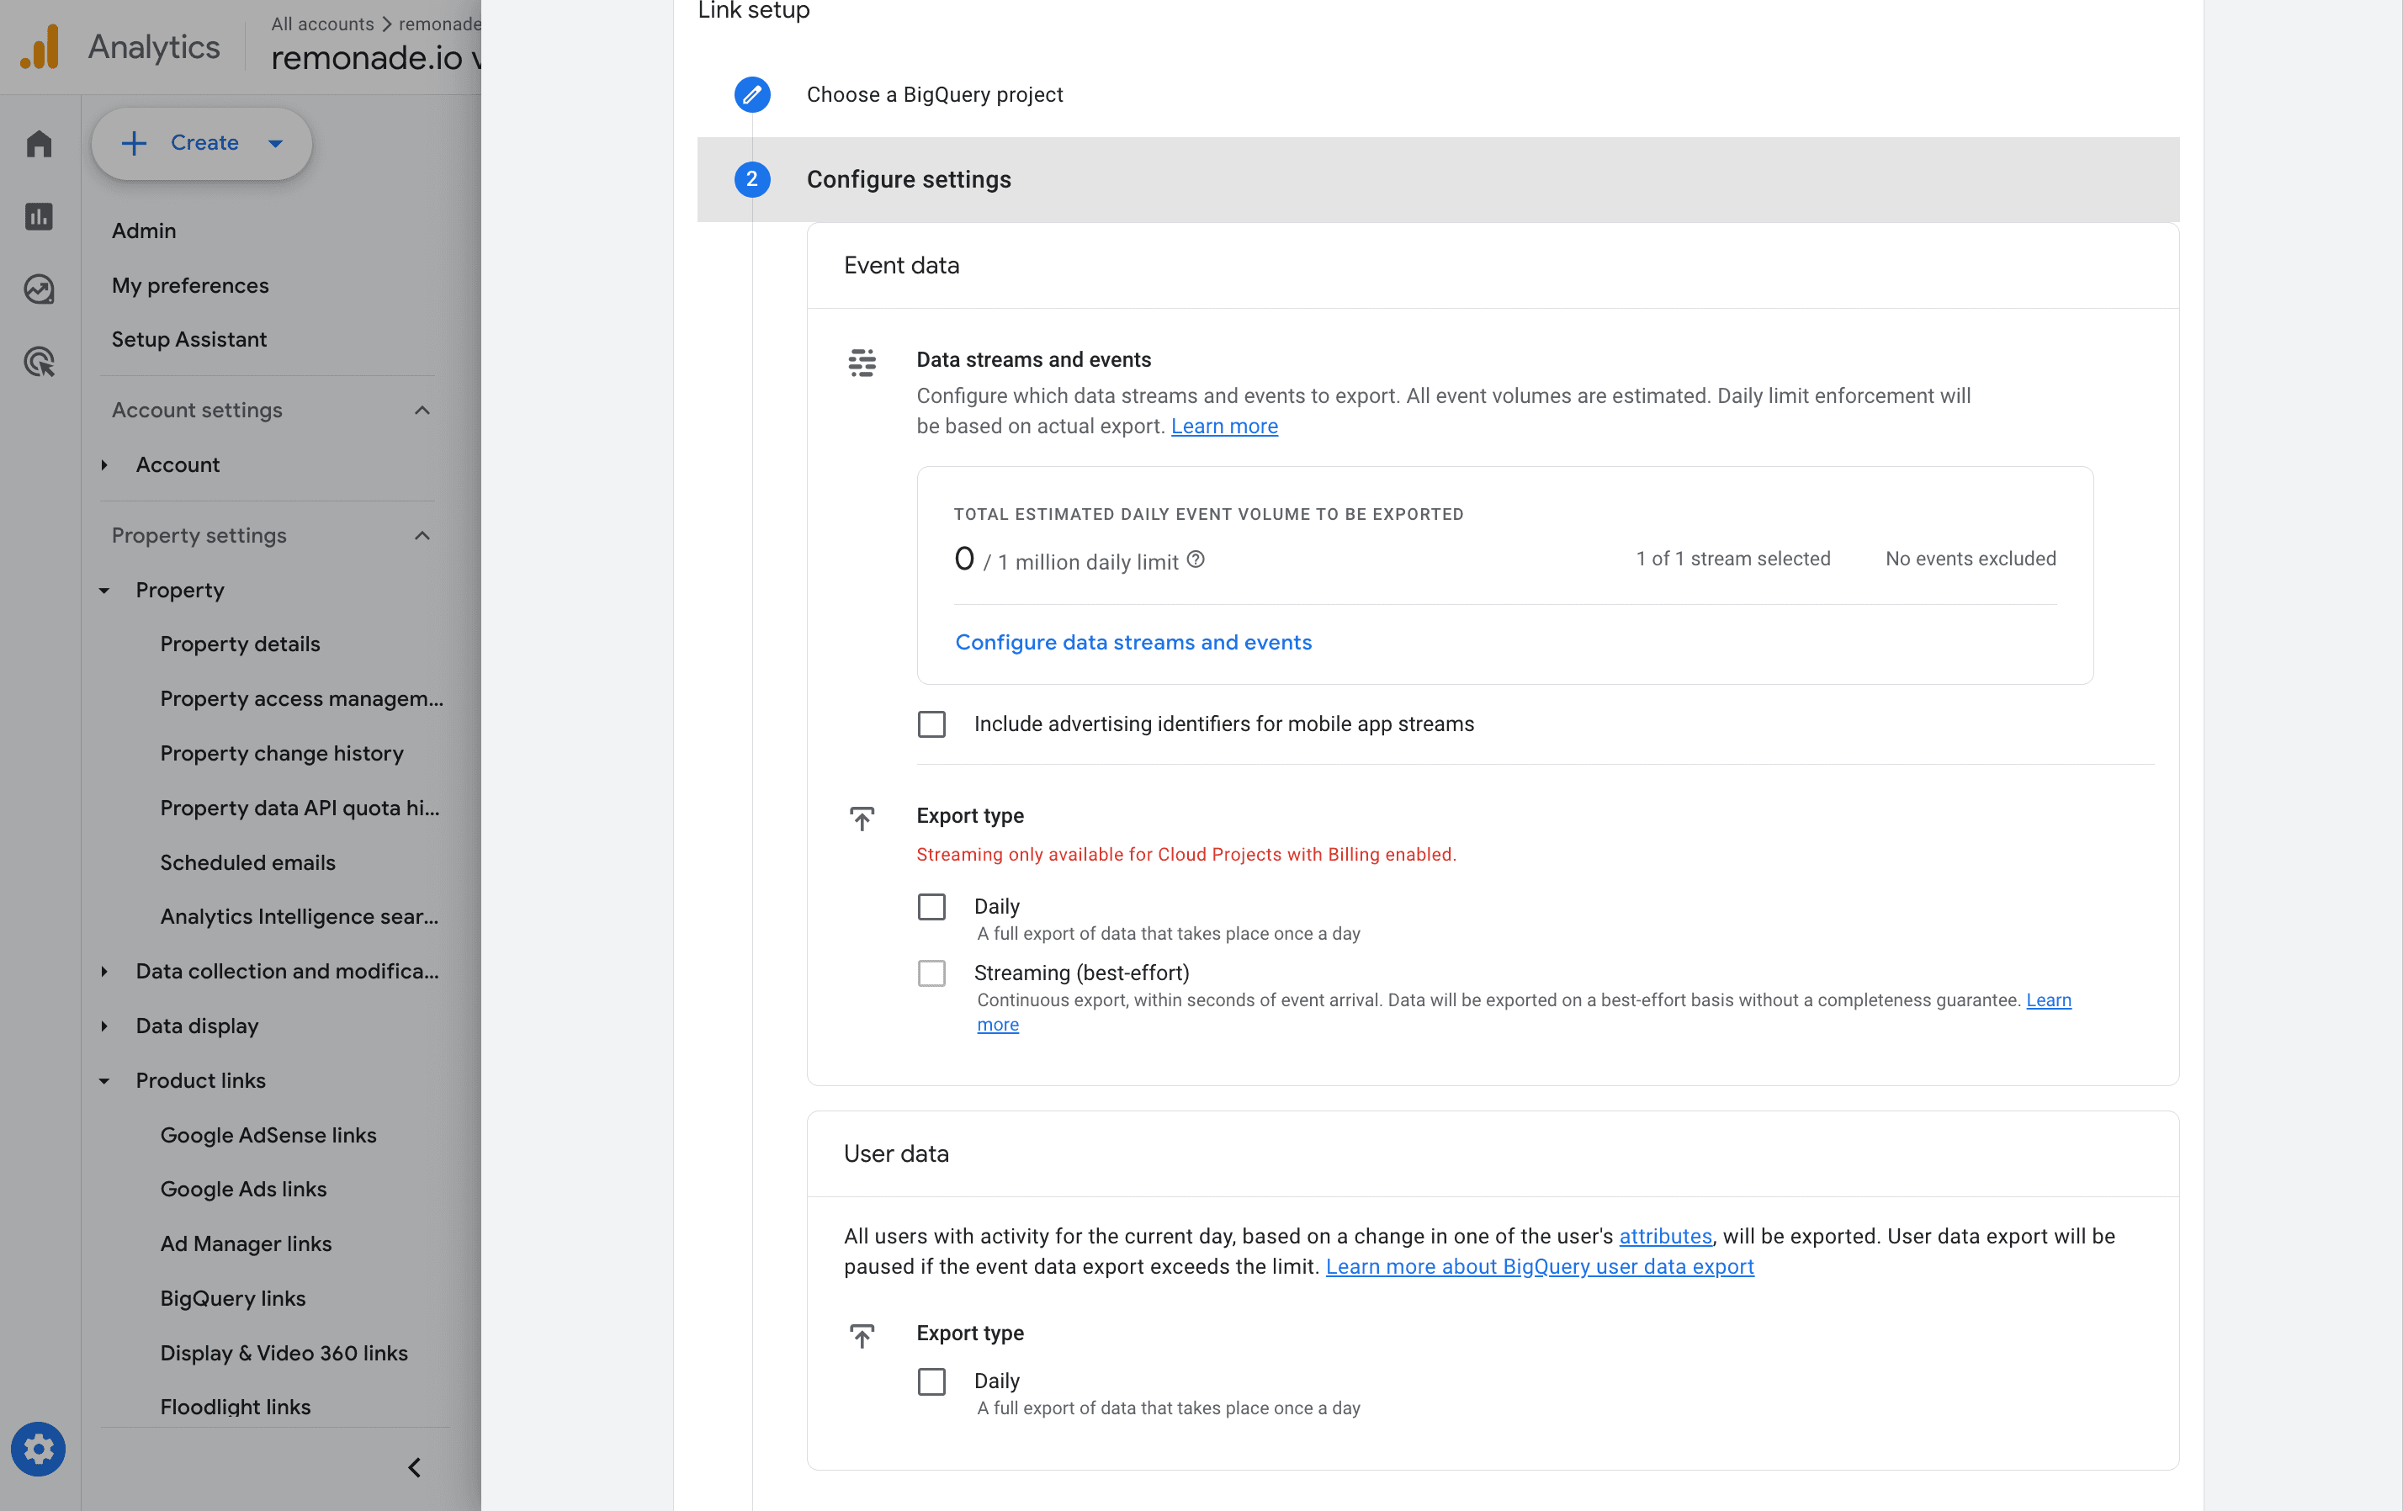The height and width of the screenshot is (1511, 2403).
Task: Click the Data streams and events icon
Action: tap(862, 363)
